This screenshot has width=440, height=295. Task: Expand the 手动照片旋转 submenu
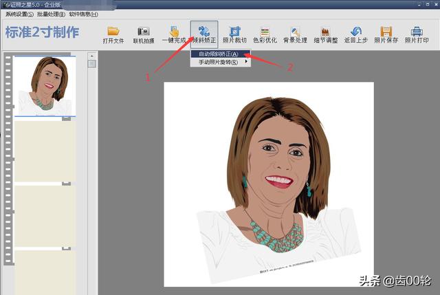coord(219,62)
